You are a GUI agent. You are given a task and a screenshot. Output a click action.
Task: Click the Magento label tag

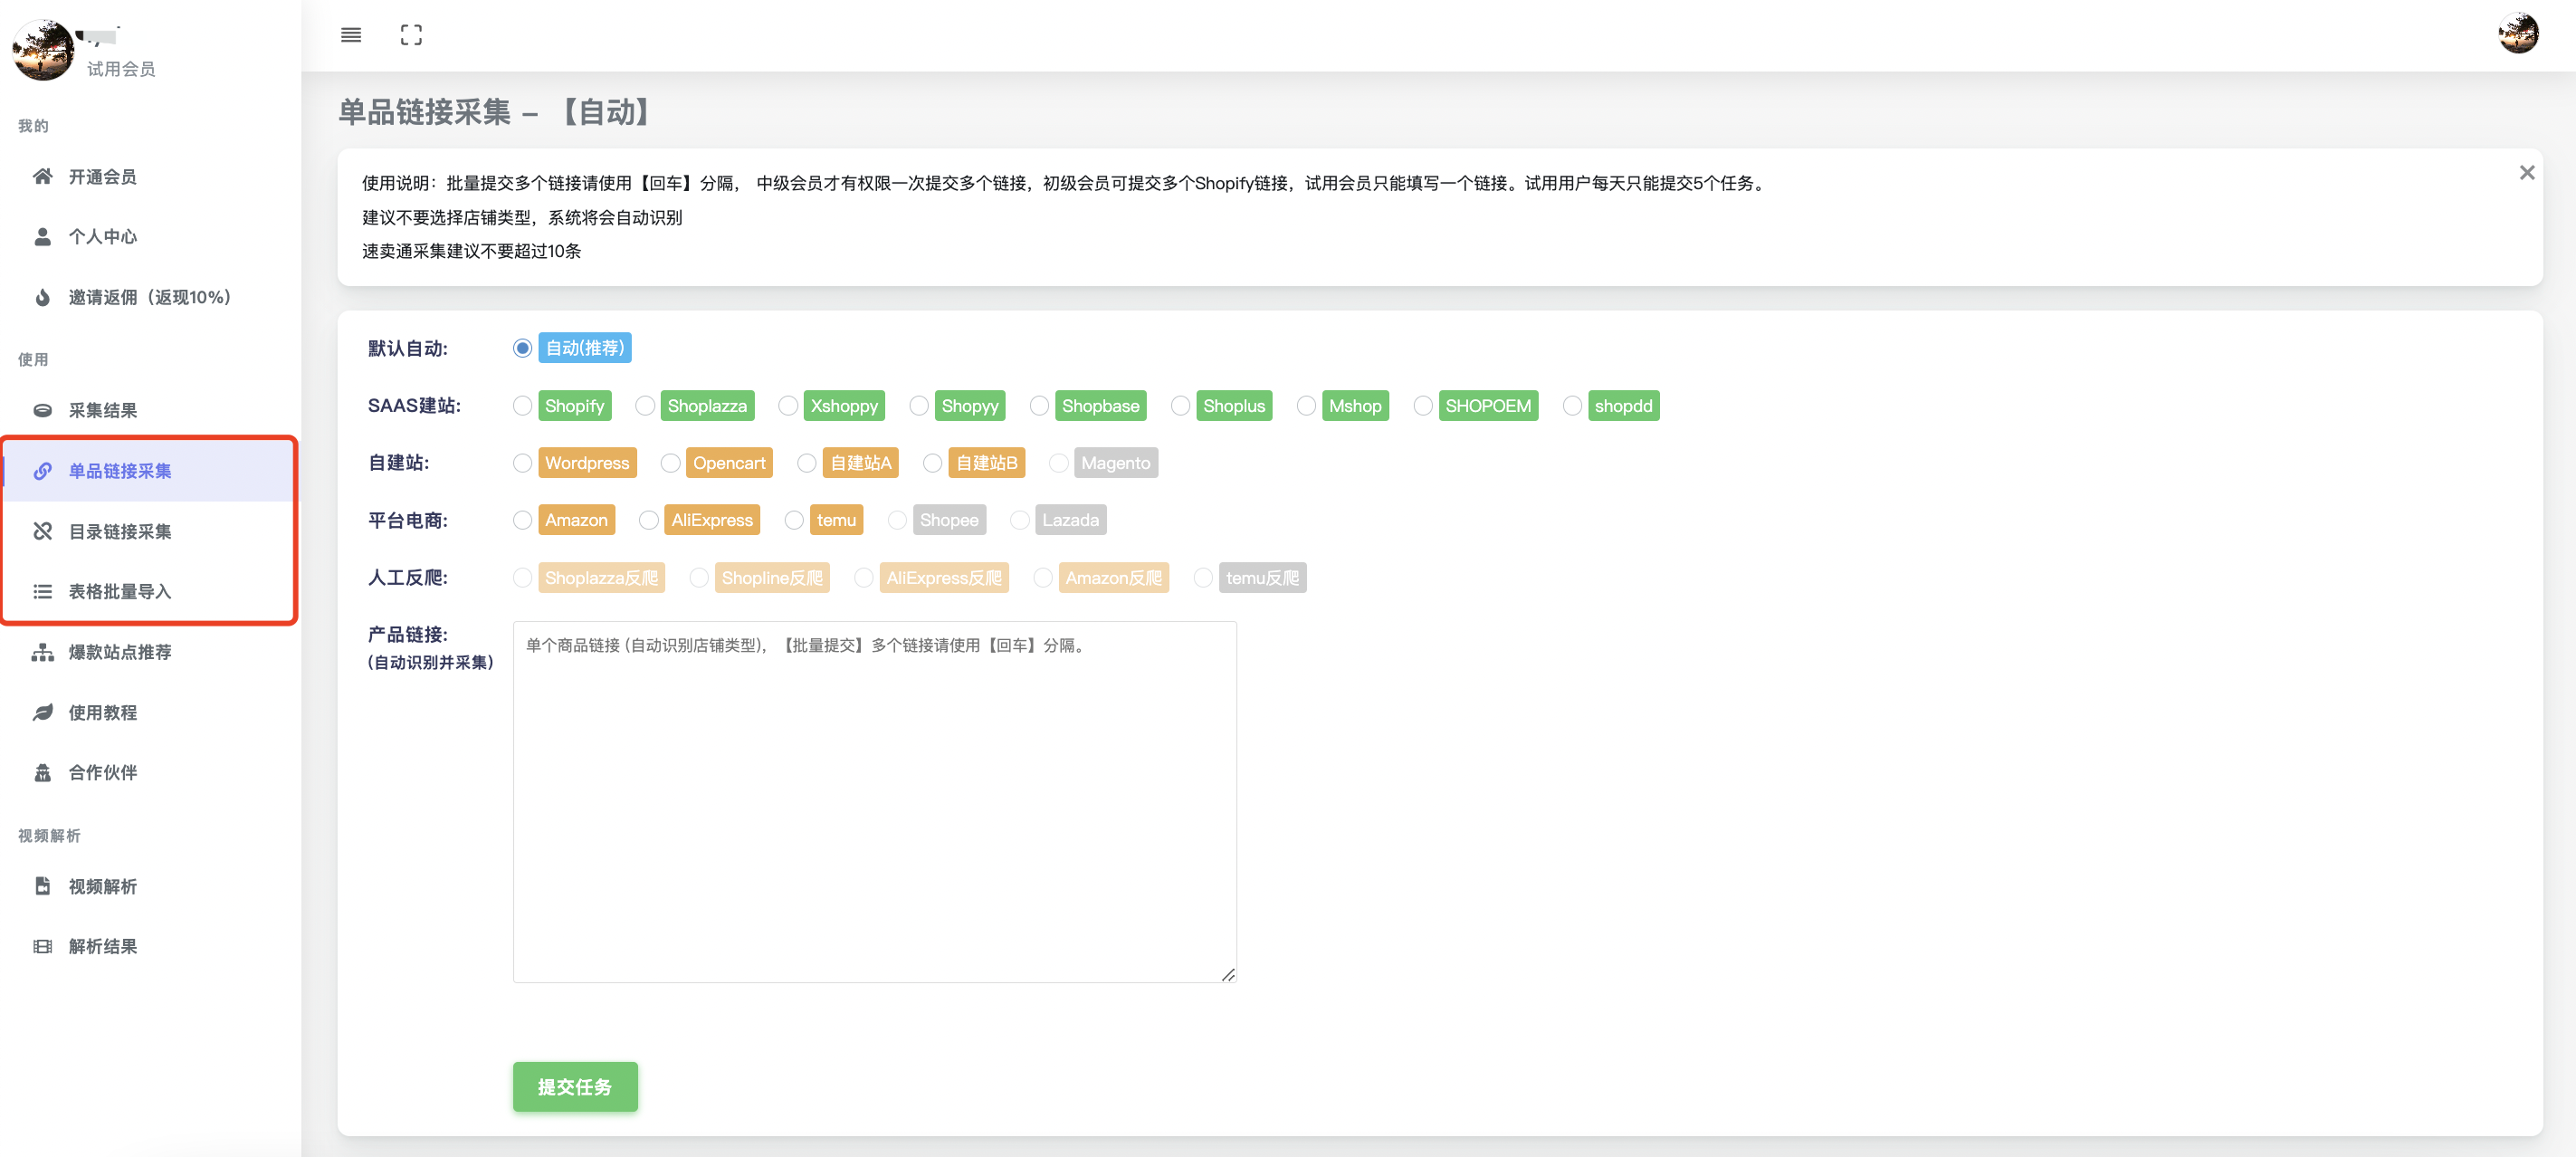point(1116,463)
